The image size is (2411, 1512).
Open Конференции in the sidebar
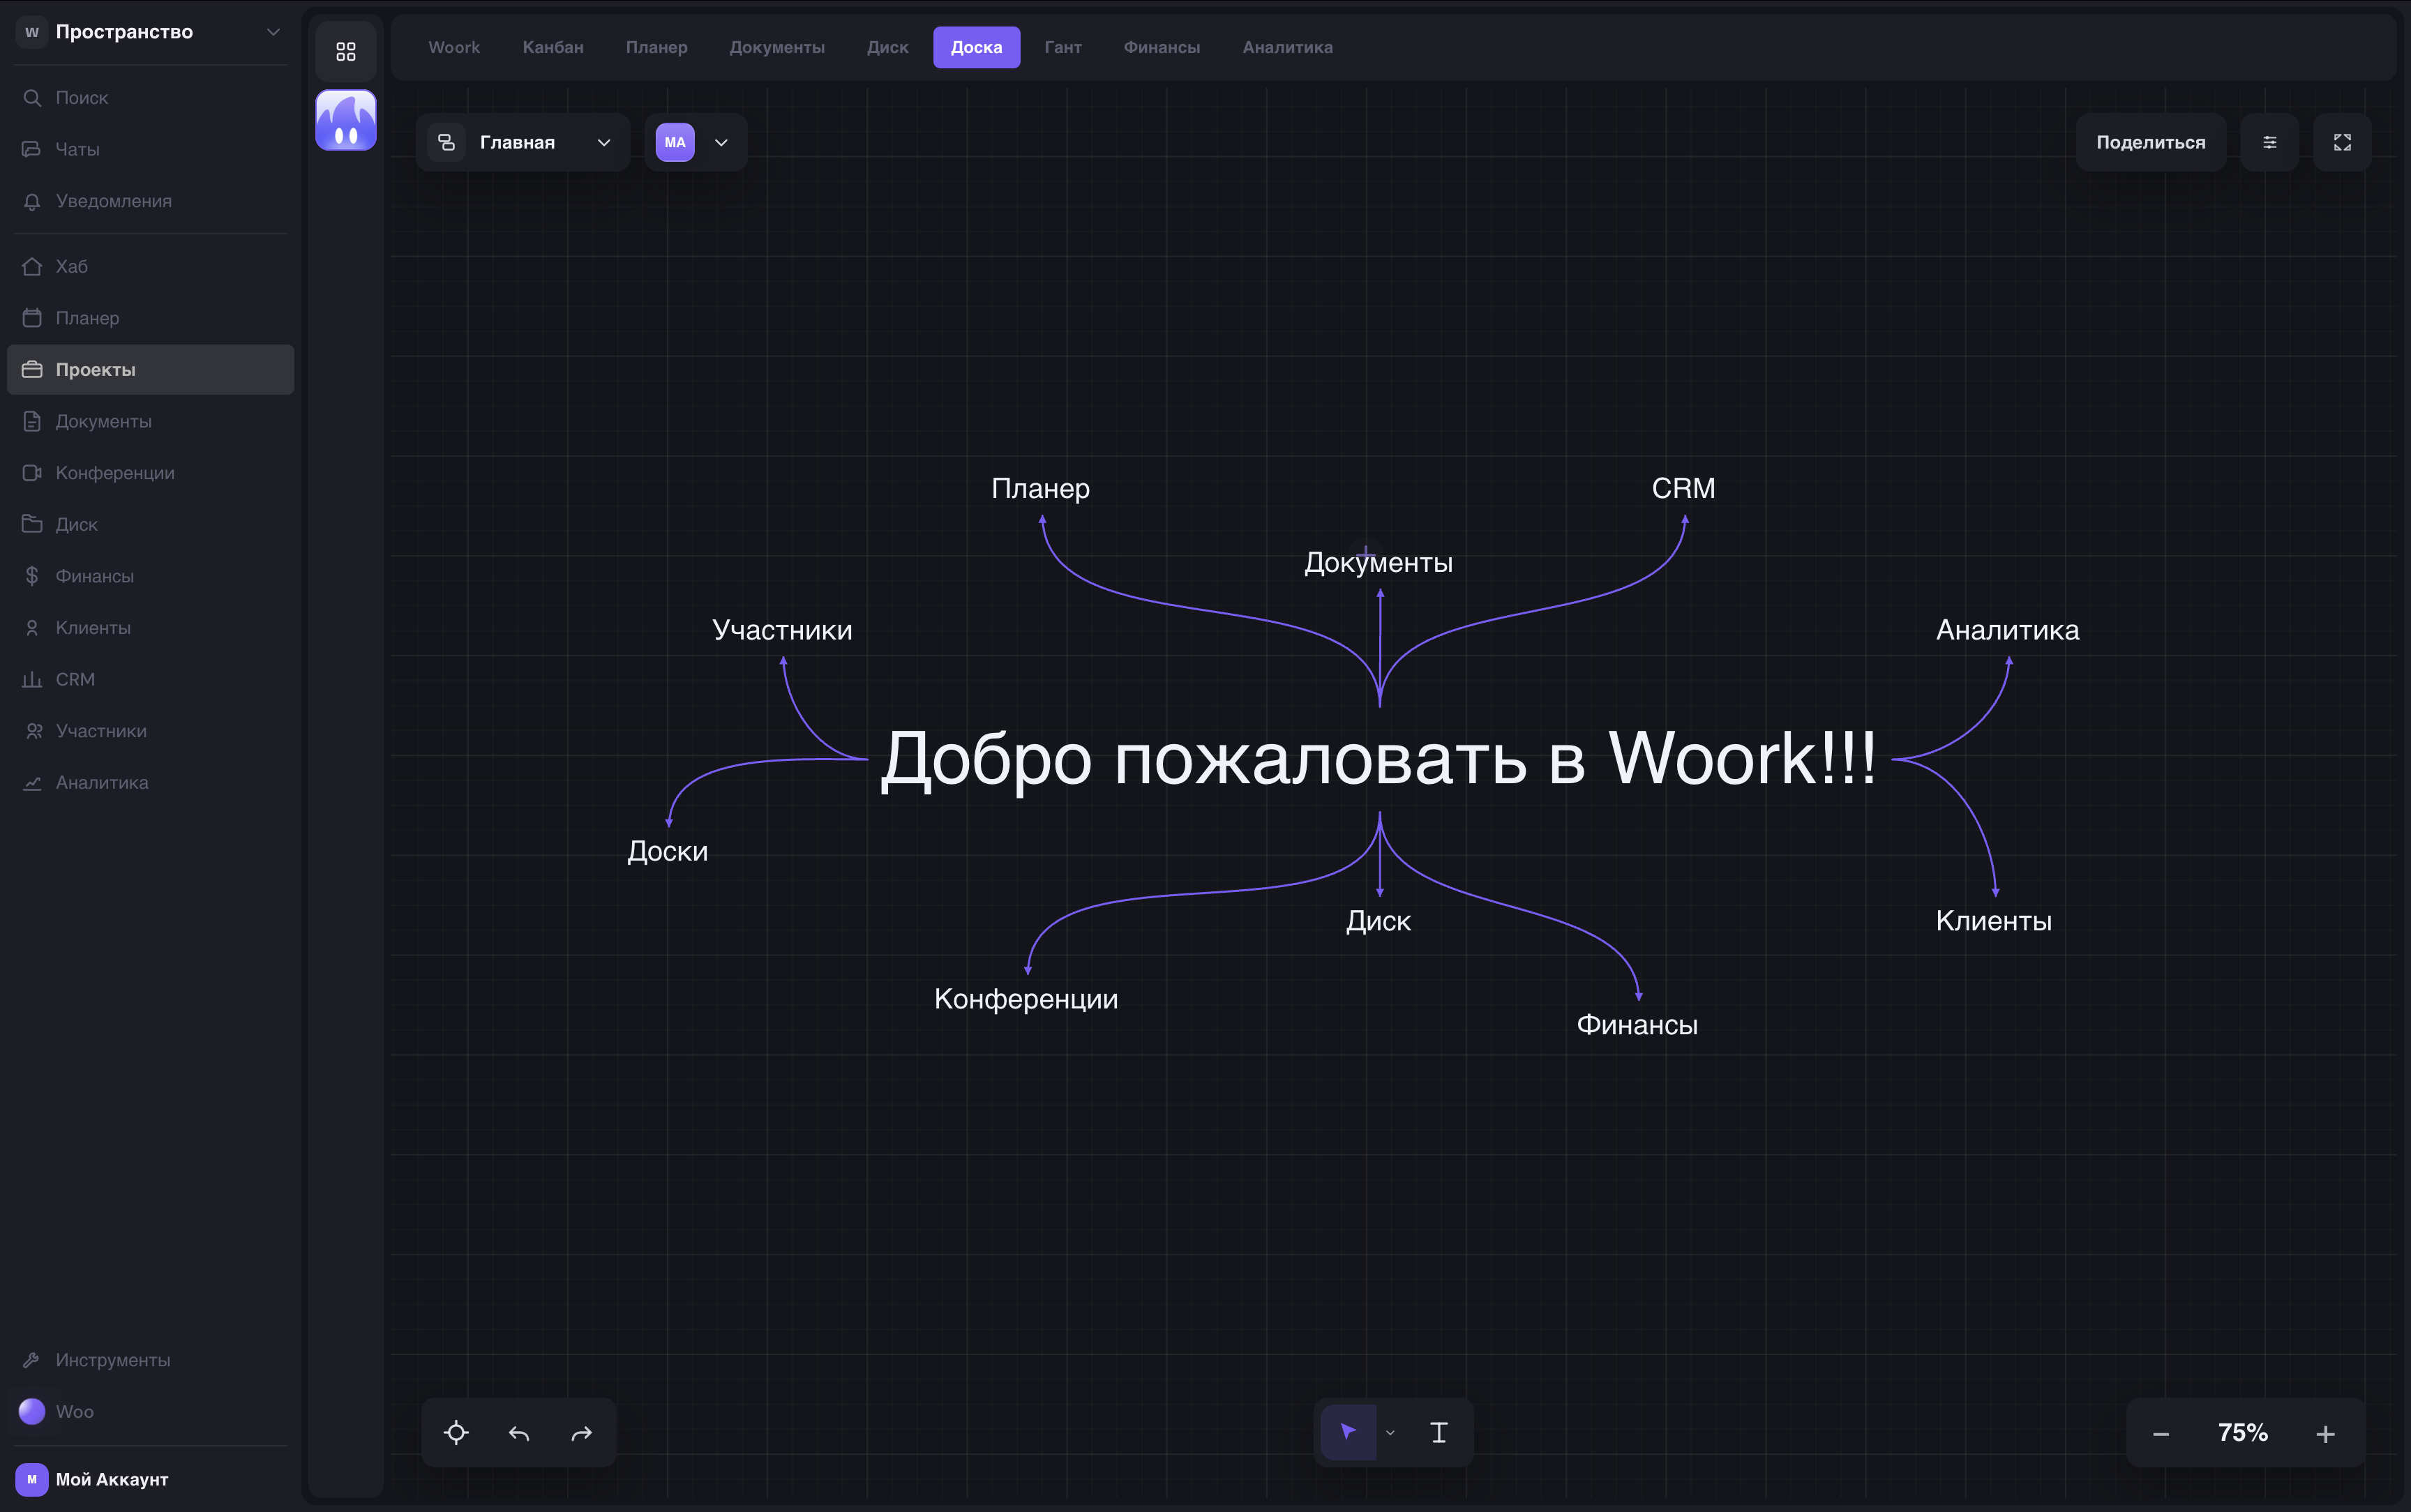point(115,472)
